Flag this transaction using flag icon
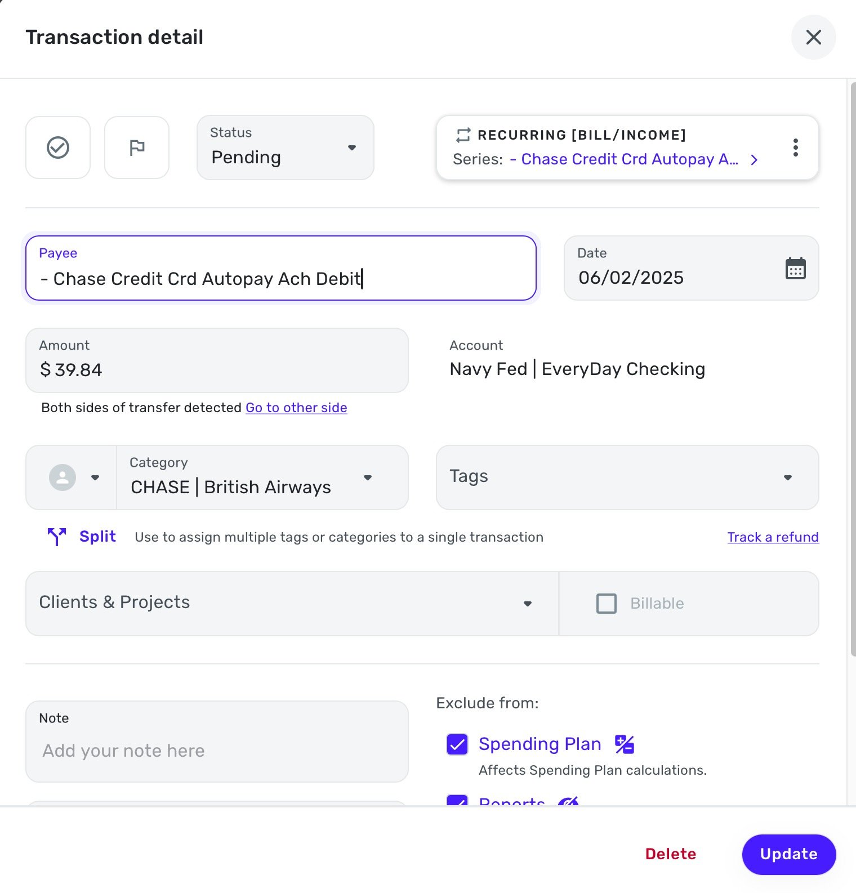This screenshot has width=856, height=893. pos(137,148)
